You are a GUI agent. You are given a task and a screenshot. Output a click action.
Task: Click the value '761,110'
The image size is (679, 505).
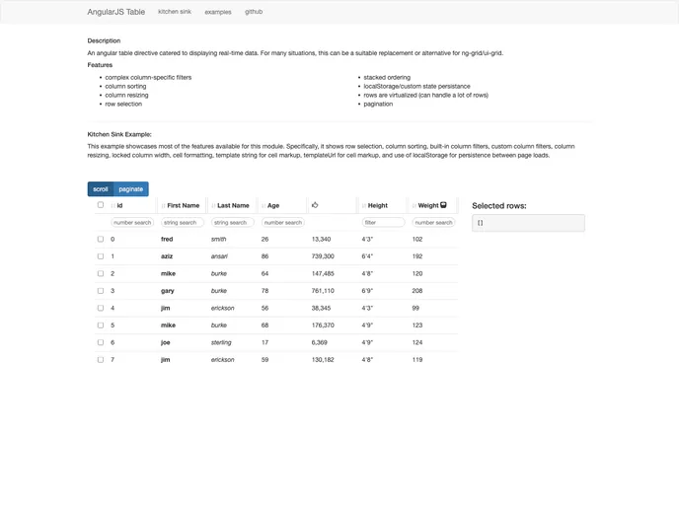323,291
